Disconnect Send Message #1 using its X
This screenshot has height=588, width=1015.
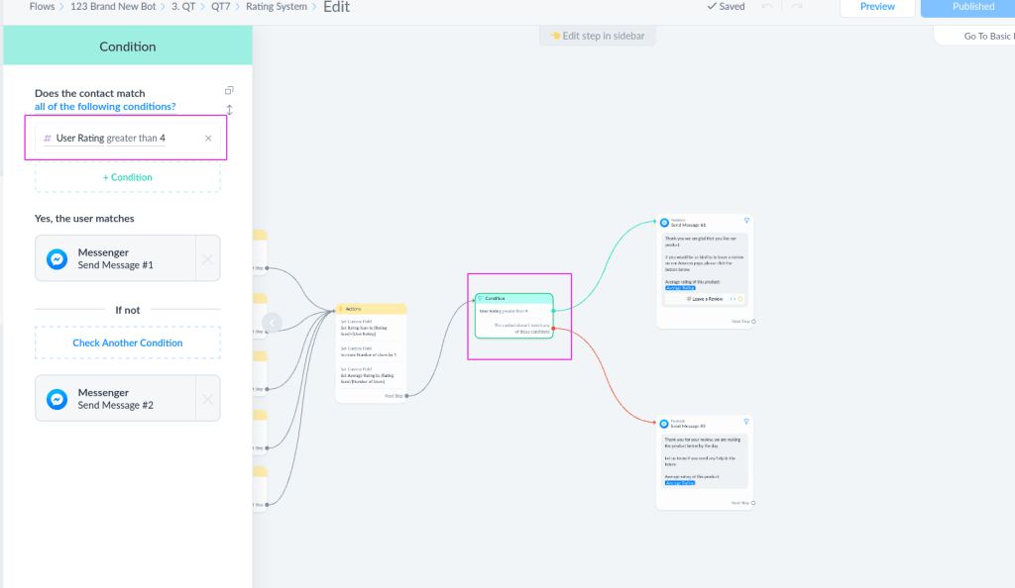208,259
